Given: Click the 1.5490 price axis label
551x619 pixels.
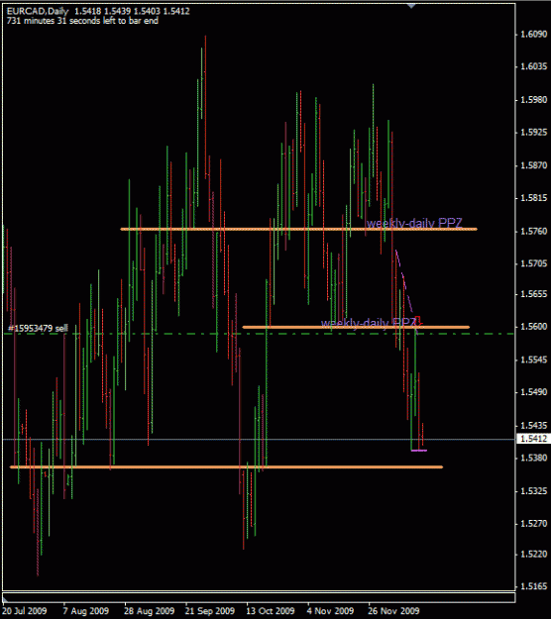Looking at the screenshot, I should tap(533, 392).
